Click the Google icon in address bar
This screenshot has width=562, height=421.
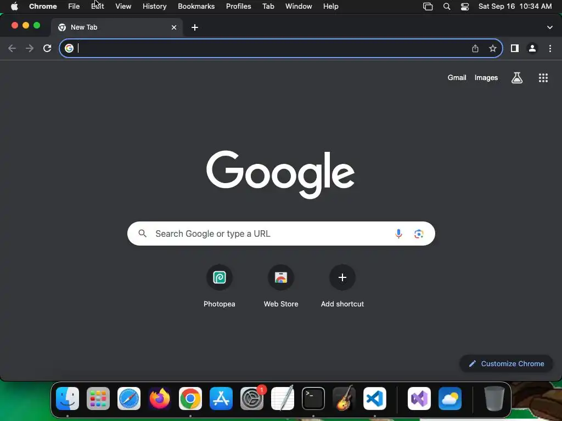point(69,48)
